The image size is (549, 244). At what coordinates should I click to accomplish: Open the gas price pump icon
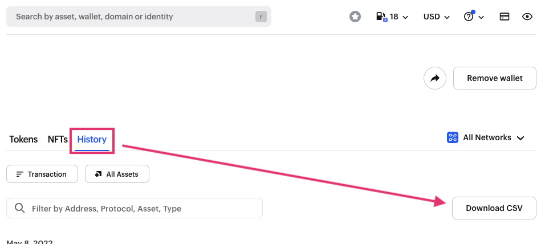(381, 17)
